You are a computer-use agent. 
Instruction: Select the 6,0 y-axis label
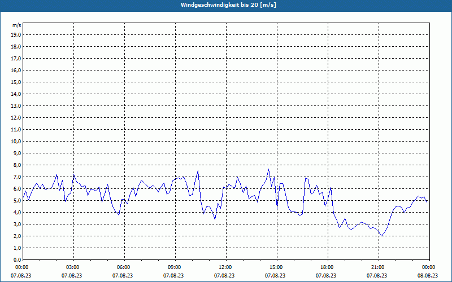point(18,189)
